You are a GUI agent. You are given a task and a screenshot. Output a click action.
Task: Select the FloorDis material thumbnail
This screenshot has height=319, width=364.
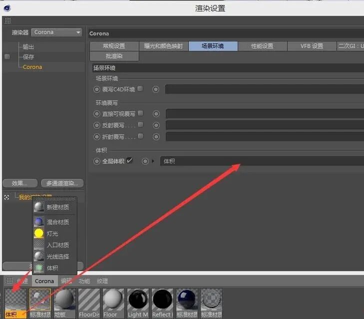89,303
